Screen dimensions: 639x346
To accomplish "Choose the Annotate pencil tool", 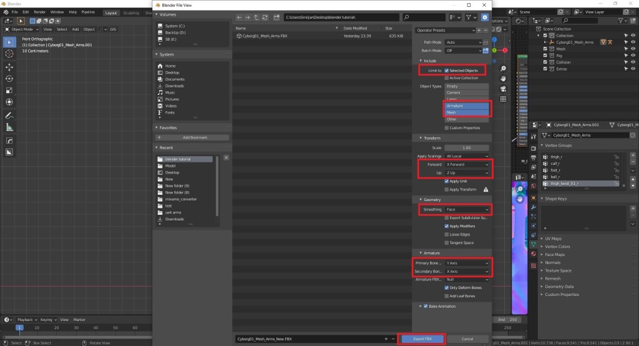I will point(9,116).
